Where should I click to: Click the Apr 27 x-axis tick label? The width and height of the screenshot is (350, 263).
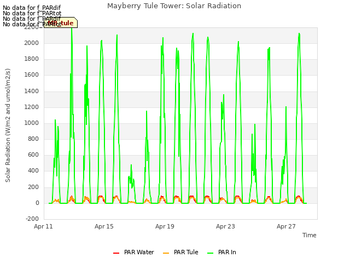286,226
